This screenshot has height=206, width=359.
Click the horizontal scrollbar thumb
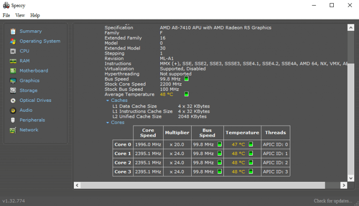pos(202,185)
